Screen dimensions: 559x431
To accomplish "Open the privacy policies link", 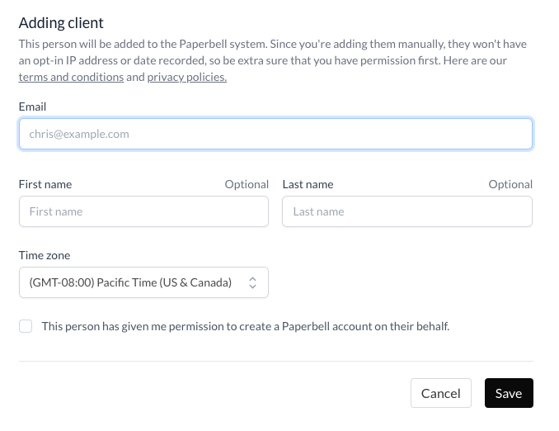I will pyautogui.click(x=187, y=77).
